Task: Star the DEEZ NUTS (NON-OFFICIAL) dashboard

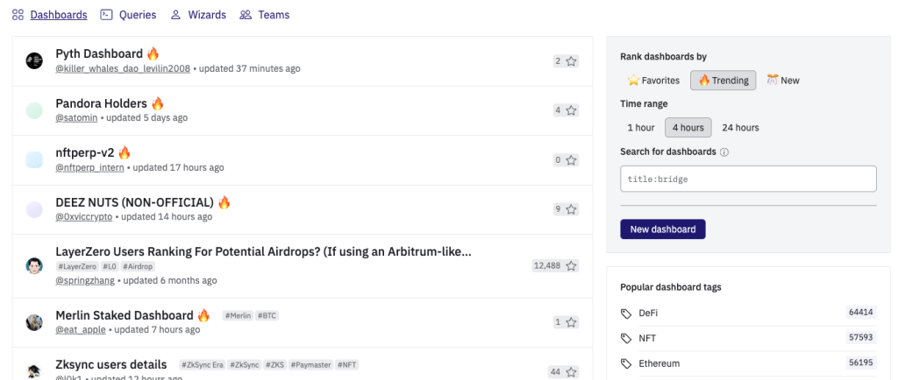Action: 571,209
